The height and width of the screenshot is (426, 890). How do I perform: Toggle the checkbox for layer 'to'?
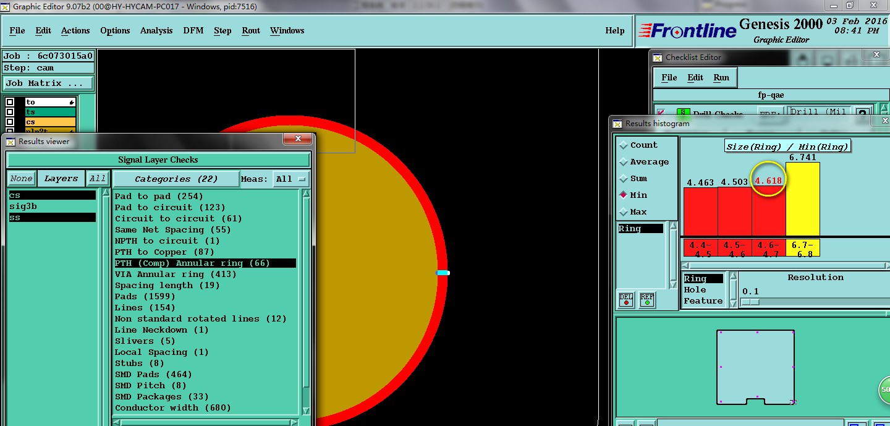(x=10, y=102)
